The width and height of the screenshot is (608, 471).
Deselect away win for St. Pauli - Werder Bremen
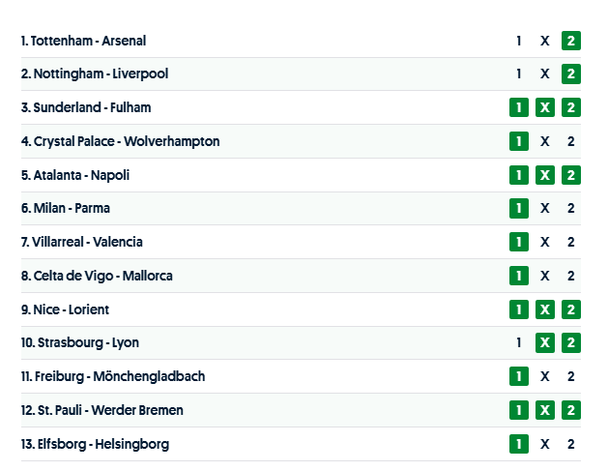coord(571,410)
